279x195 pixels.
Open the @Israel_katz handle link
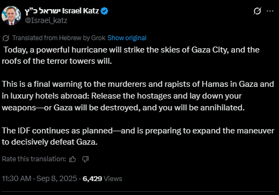(46, 20)
